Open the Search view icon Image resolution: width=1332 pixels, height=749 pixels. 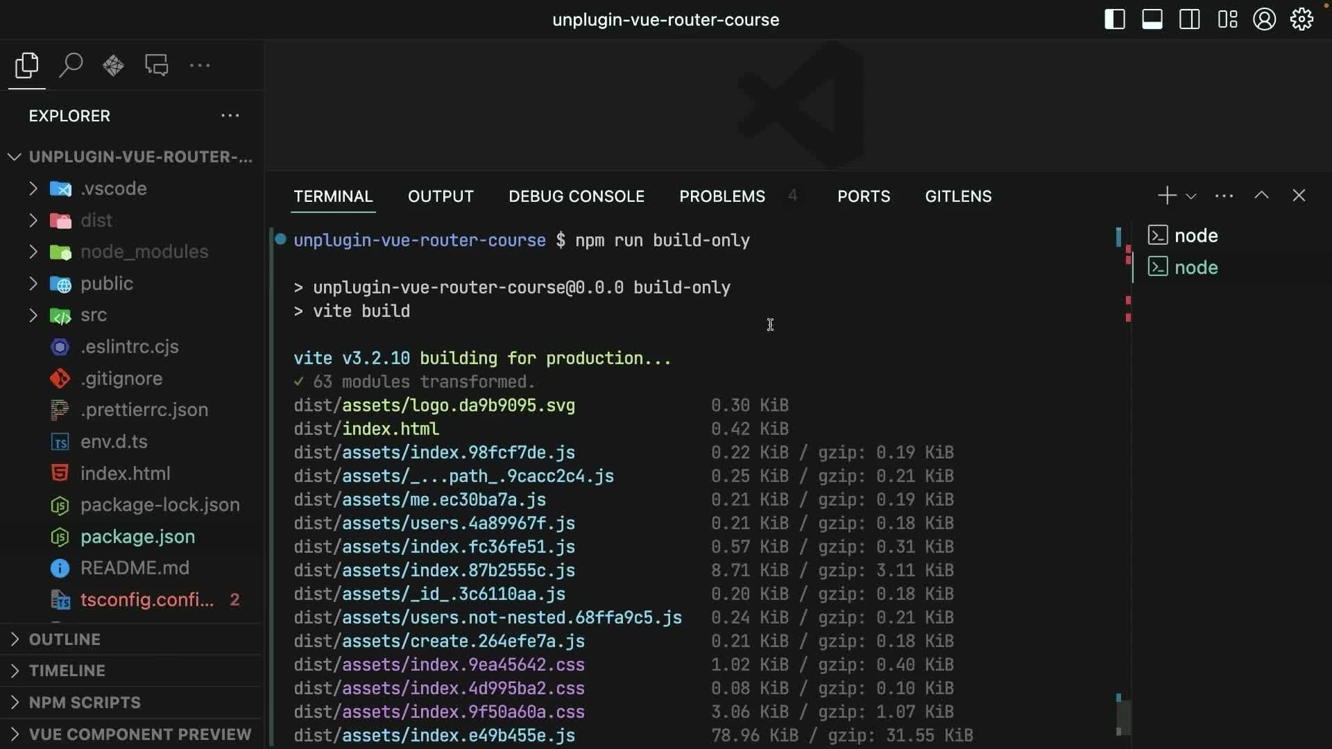coord(71,65)
